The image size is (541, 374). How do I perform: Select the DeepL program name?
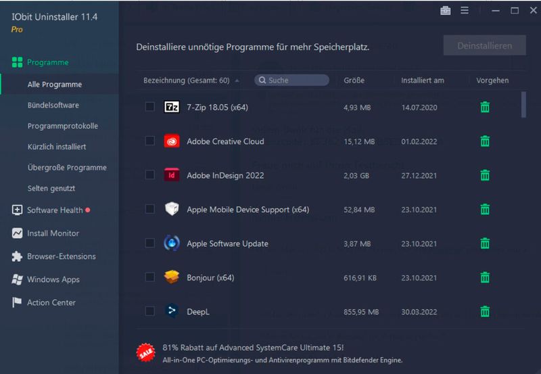click(x=198, y=312)
